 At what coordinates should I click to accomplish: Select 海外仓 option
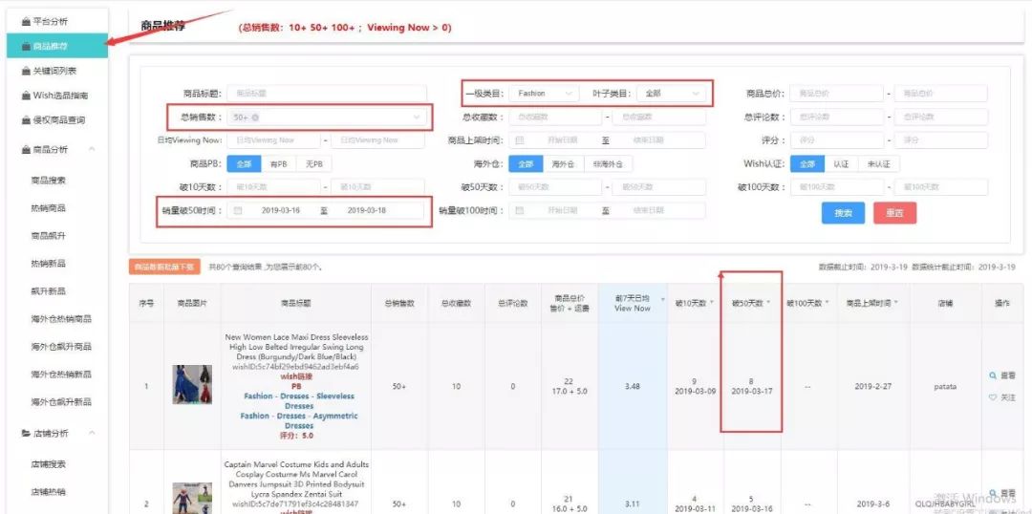coord(564,164)
